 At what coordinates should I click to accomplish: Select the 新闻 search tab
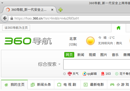pyautogui.click(x=80, y=55)
